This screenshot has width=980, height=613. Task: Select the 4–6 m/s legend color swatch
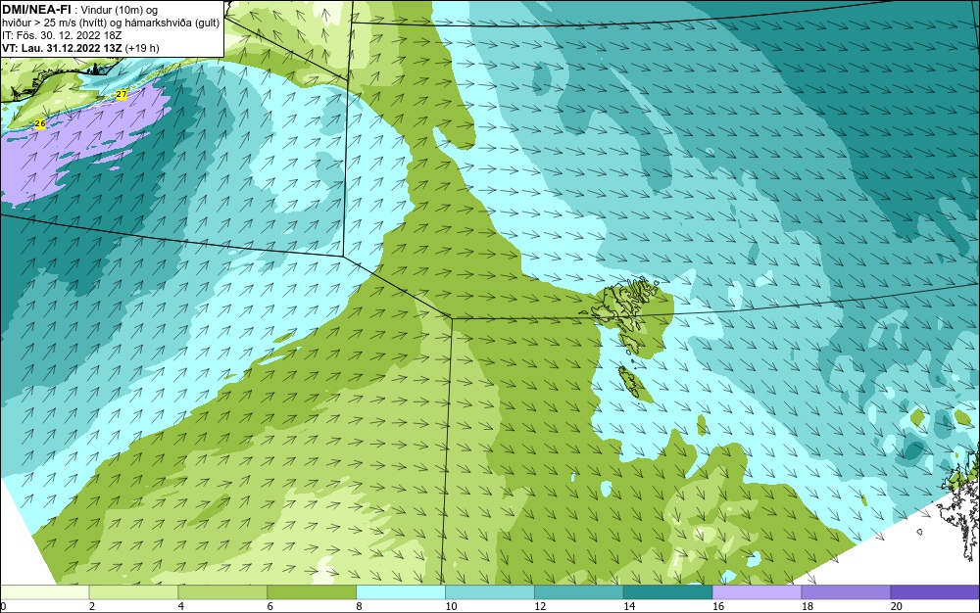coord(222,592)
